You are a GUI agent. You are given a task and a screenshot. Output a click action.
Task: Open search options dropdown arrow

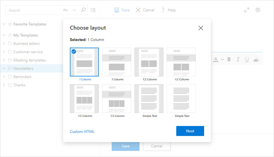click(x=74, y=10)
